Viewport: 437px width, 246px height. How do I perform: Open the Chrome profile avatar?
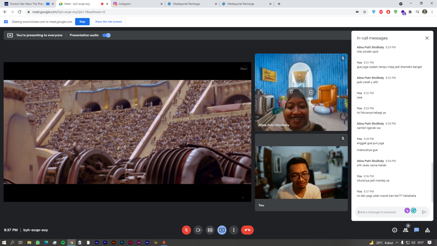425,12
